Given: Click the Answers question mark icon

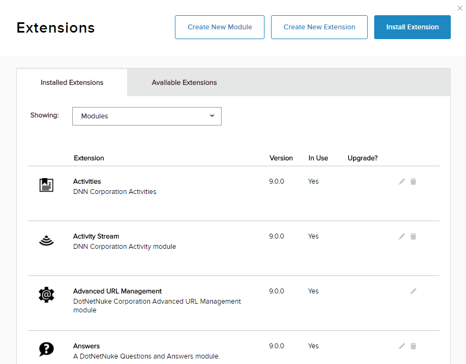Looking at the screenshot, I should [47, 349].
